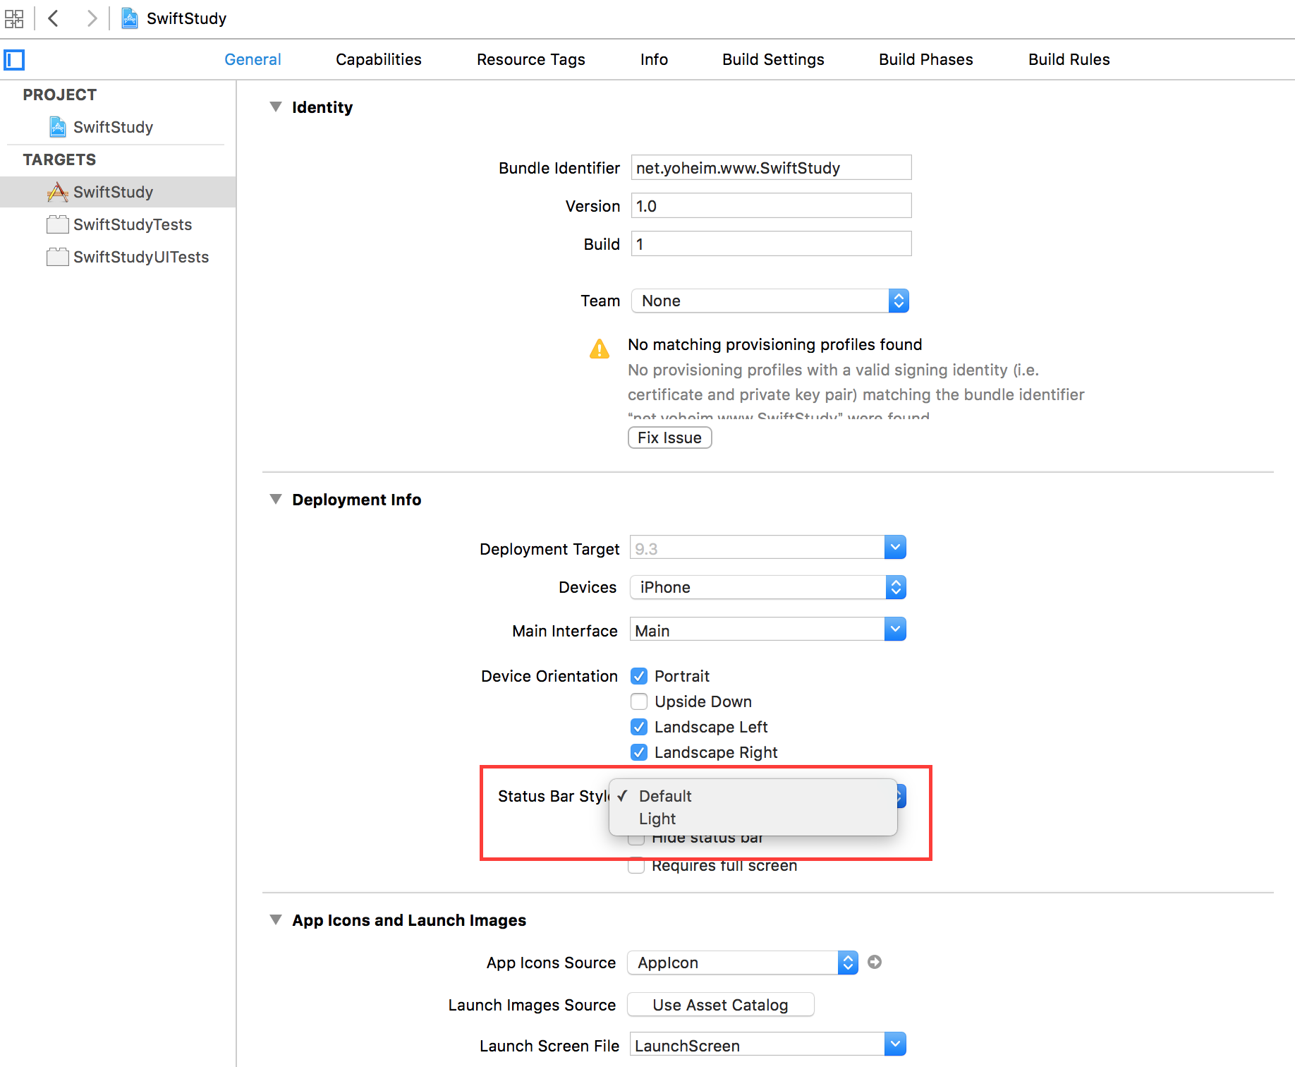Image resolution: width=1295 pixels, height=1067 pixels.
Task: Click the SwiftStudyUITests bundle icon
Action: pos(58,257)
